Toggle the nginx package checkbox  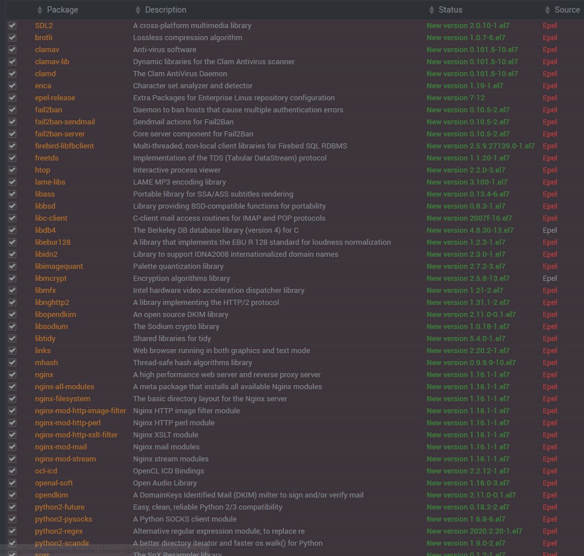click(x=12, y=375)
